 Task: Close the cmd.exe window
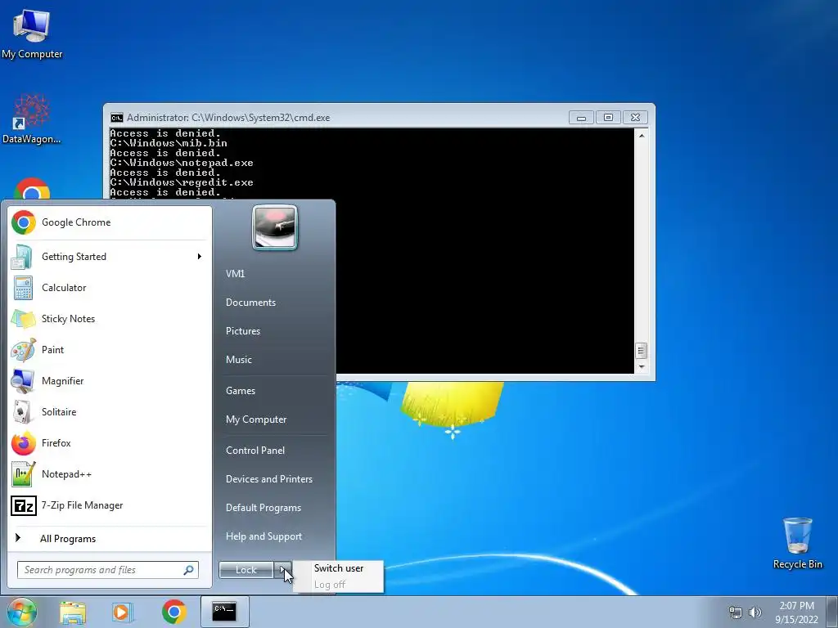point(635,118)
